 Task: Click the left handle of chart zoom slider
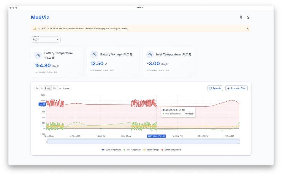click(x=47, y=142)
